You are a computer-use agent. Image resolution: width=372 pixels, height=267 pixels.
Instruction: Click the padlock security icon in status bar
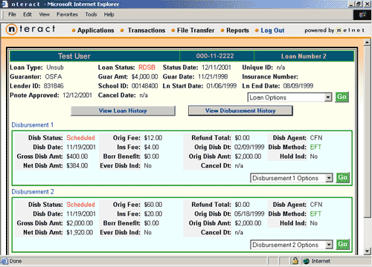(x=295, y=261)
